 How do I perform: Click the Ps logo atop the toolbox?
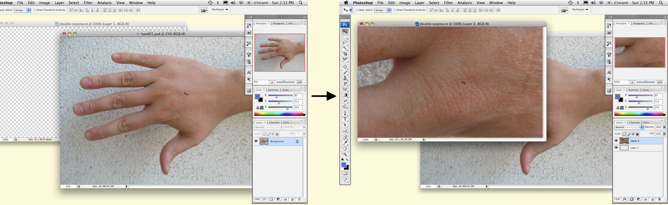click(345, 25)
